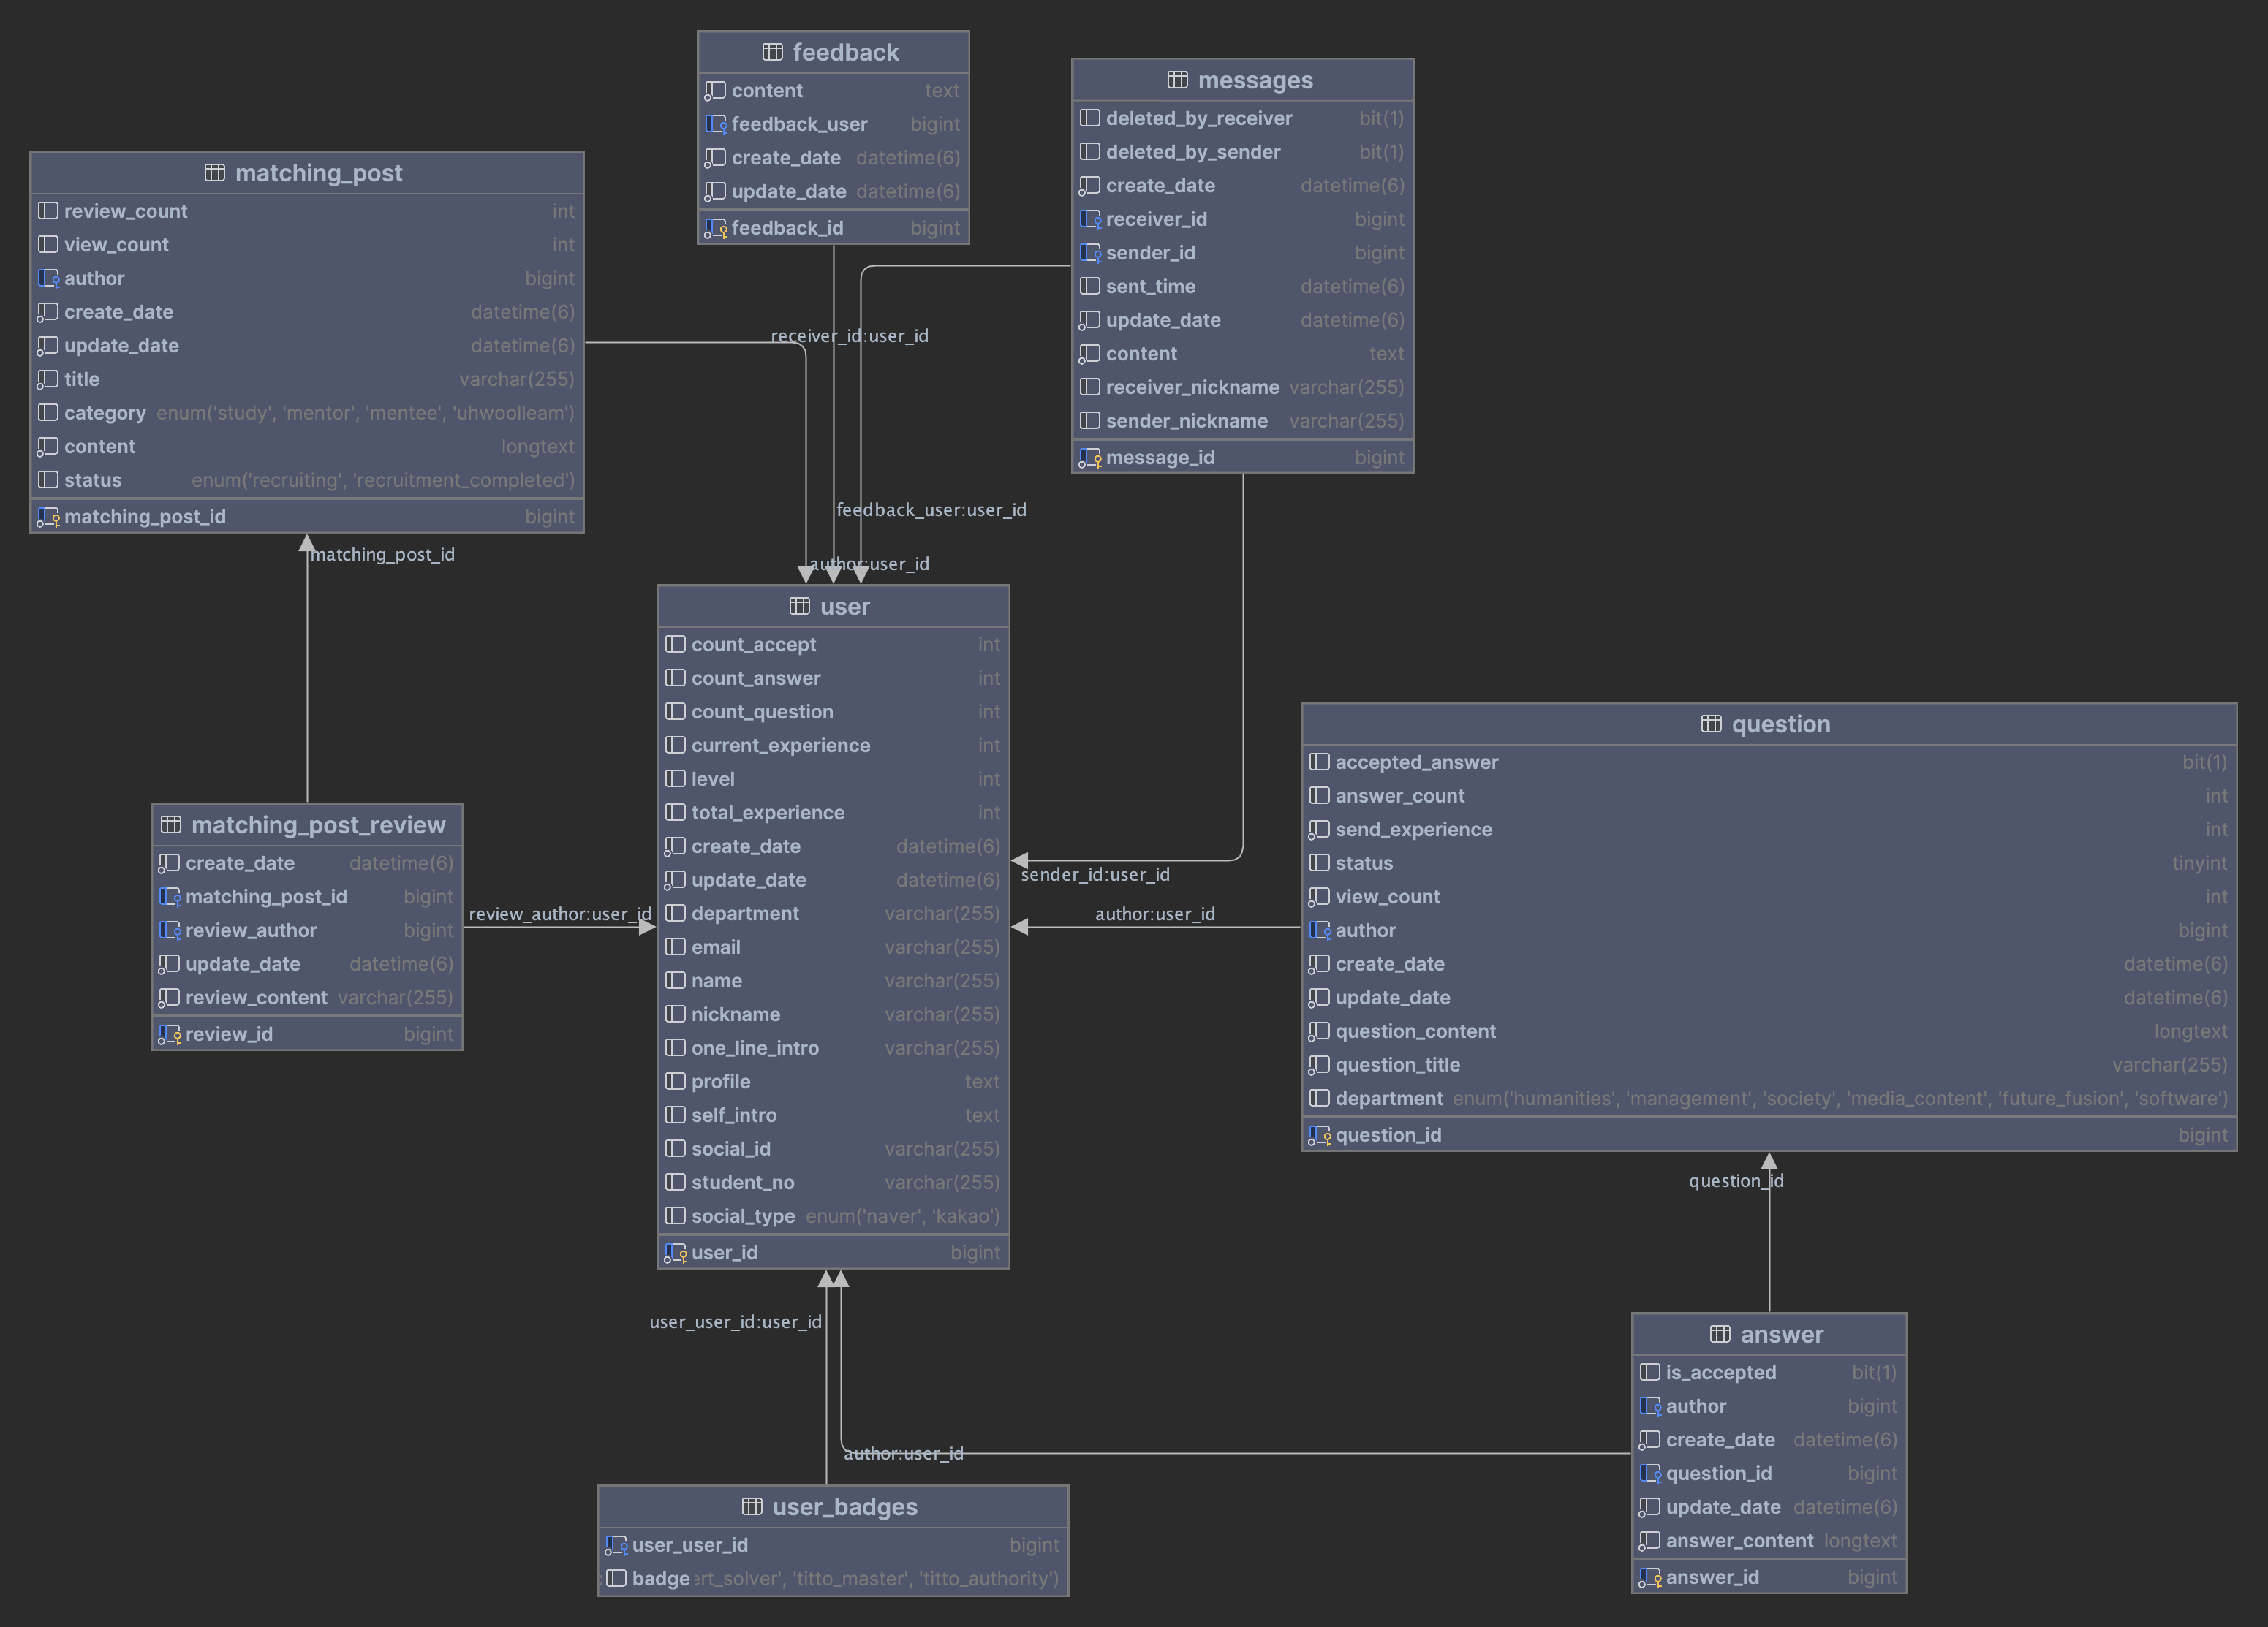Select the send_experience row in question
Viewport: 2268px width, 1627px height.
pos(1769,830)
